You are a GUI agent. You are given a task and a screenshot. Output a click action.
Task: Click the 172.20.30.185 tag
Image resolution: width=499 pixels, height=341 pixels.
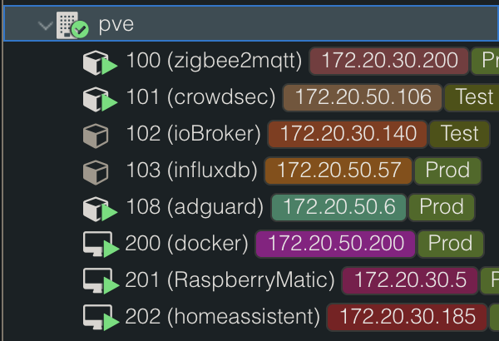click(408, 317)
